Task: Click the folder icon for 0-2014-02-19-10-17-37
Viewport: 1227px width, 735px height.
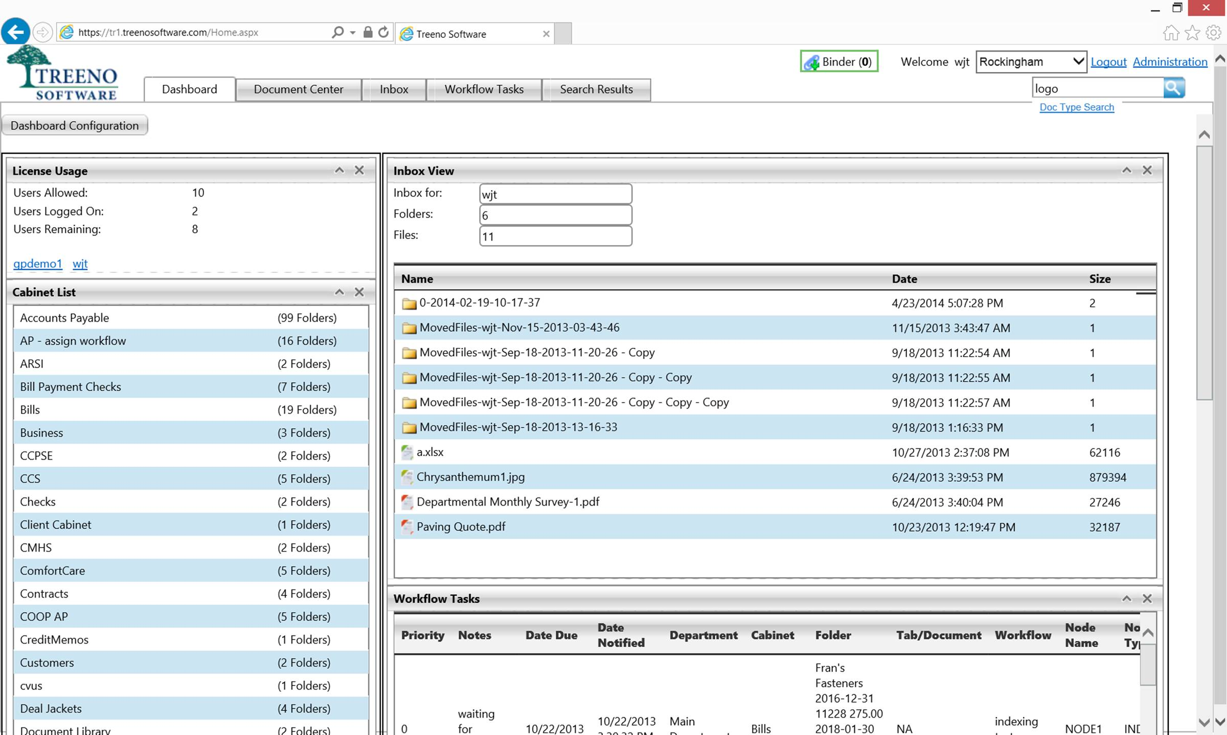Action: [408, 303]
